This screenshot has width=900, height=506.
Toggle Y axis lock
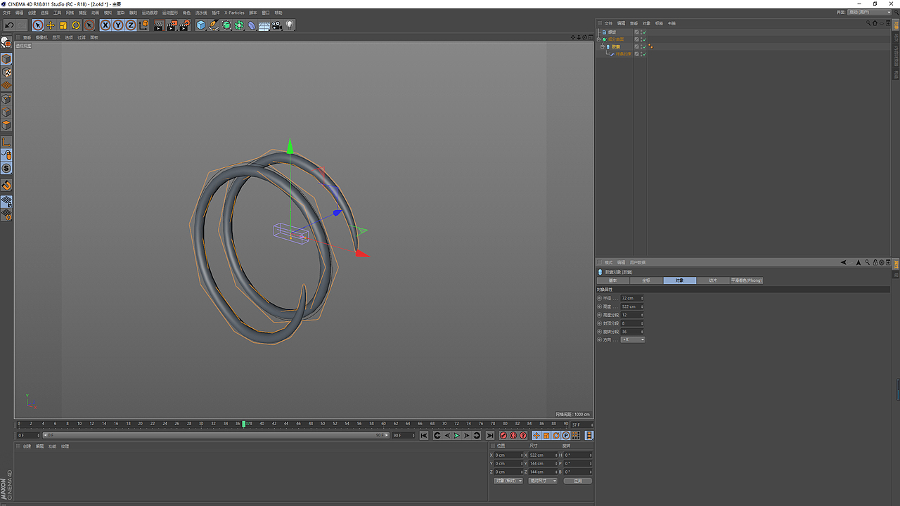(x=118, y=25)
